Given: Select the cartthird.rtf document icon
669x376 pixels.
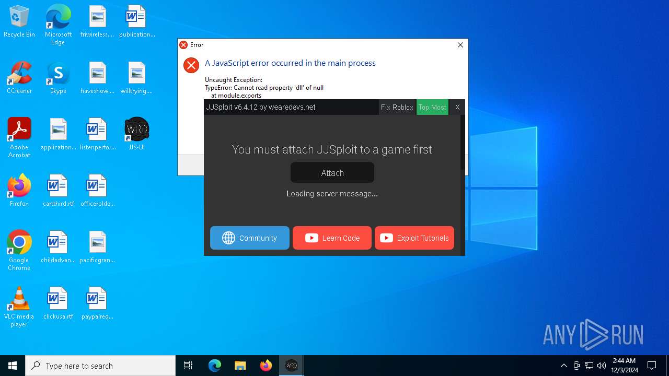Looking at the screenshot, I should point(58,191).
